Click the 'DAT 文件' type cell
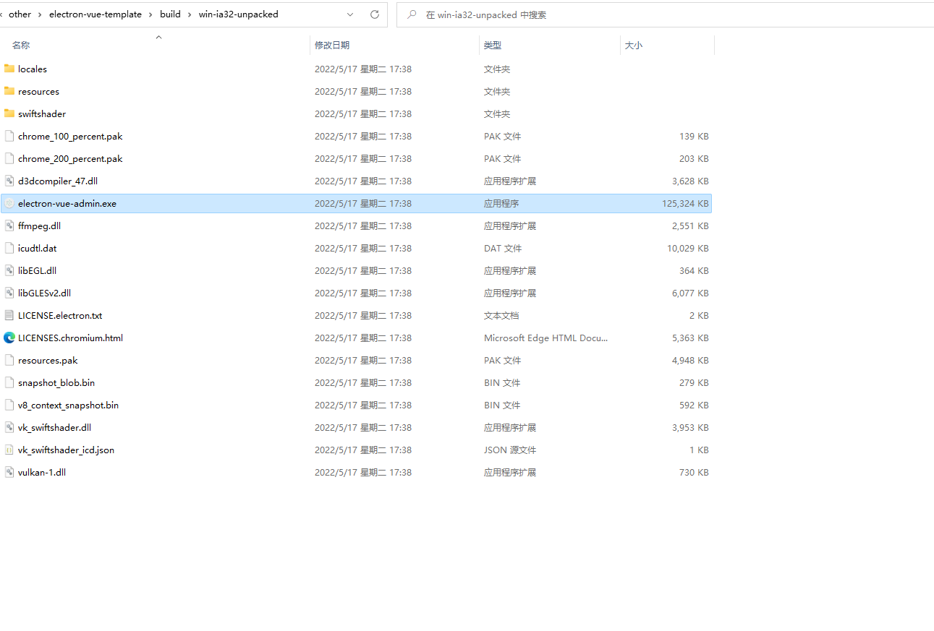Screen dimensions: 934x631 tap(503, 249)
